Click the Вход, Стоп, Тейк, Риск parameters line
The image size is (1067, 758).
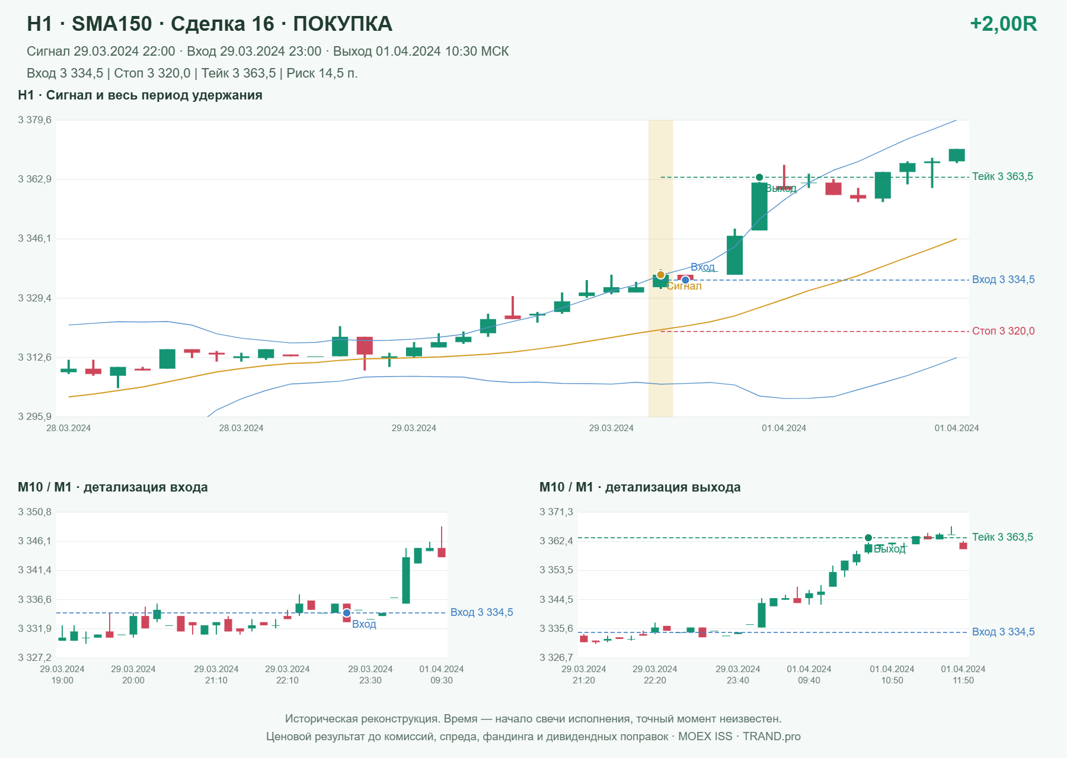(x=192, y=73)
